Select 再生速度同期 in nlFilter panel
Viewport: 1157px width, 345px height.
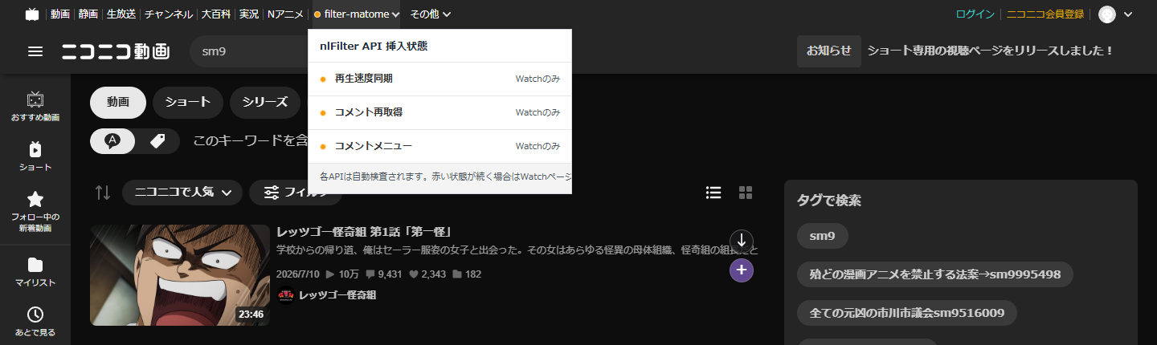click(439, 79)
